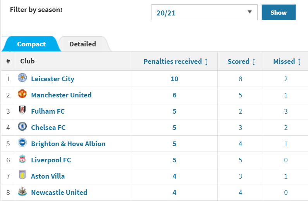The image size is (308, 201).
Task: Click the Chelsea FC crest icon
Action: [22, 127]
